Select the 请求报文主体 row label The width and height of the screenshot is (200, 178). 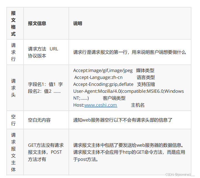[13, 152]
